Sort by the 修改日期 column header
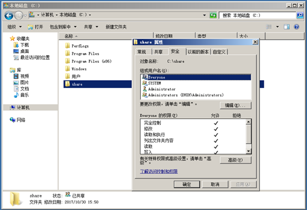307x210 pixels. [x=174, y=35]
